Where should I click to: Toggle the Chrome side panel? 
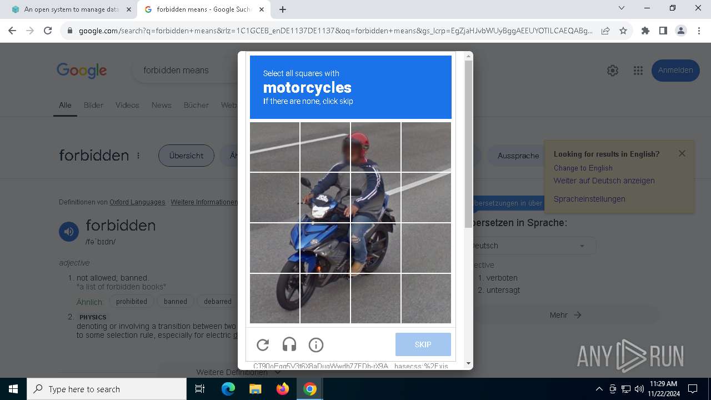tap(663, 31)
